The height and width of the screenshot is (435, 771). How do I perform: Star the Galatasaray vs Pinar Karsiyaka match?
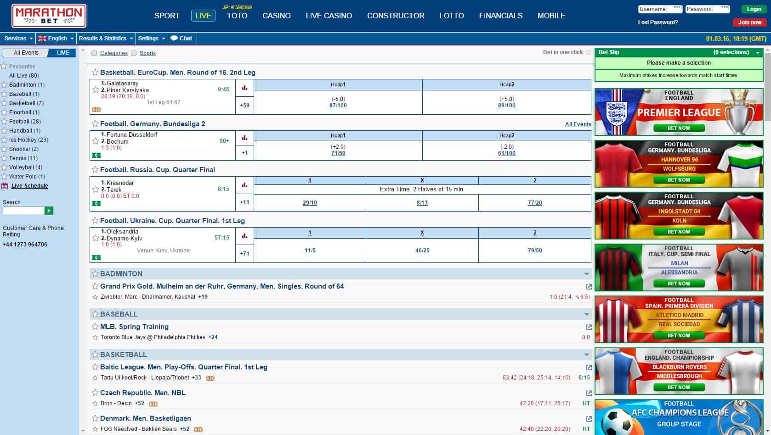(96, 90)
